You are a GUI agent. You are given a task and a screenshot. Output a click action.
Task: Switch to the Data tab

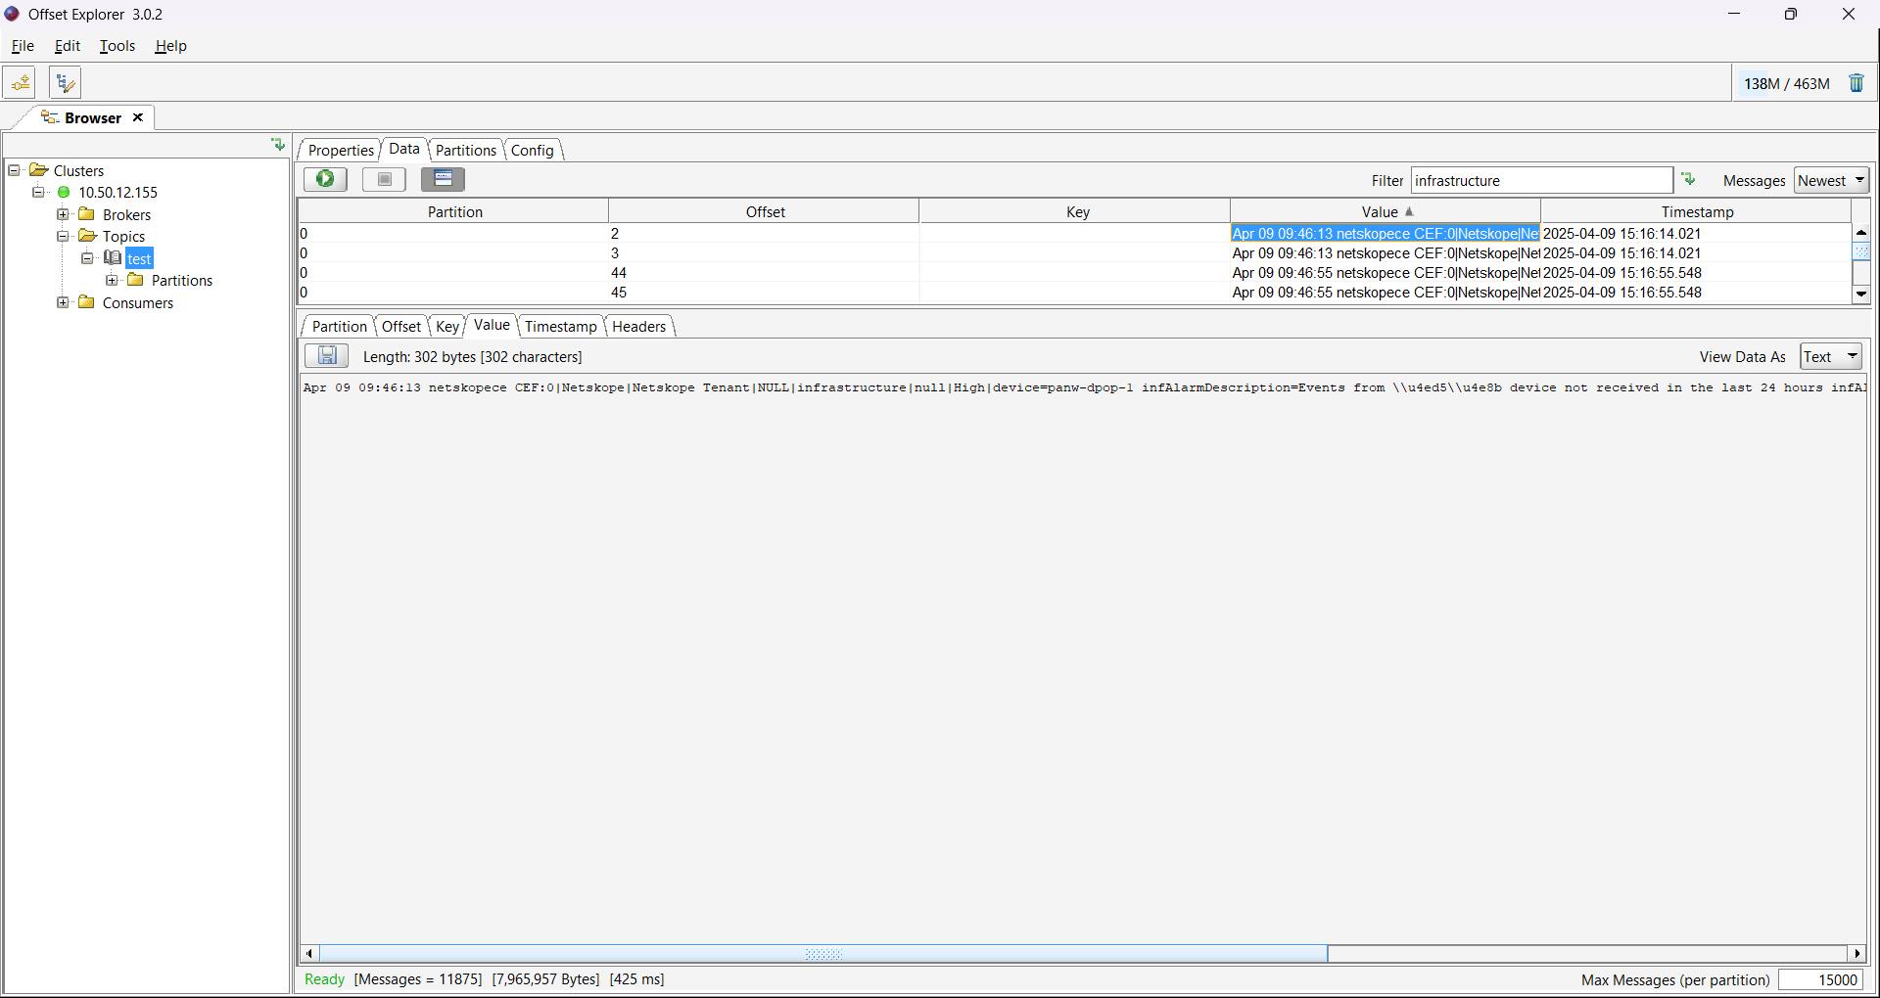pos(403,149)
